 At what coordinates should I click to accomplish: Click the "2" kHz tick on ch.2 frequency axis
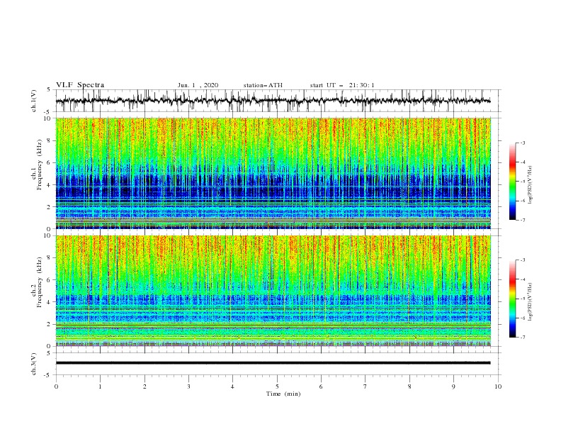point(50,324)
